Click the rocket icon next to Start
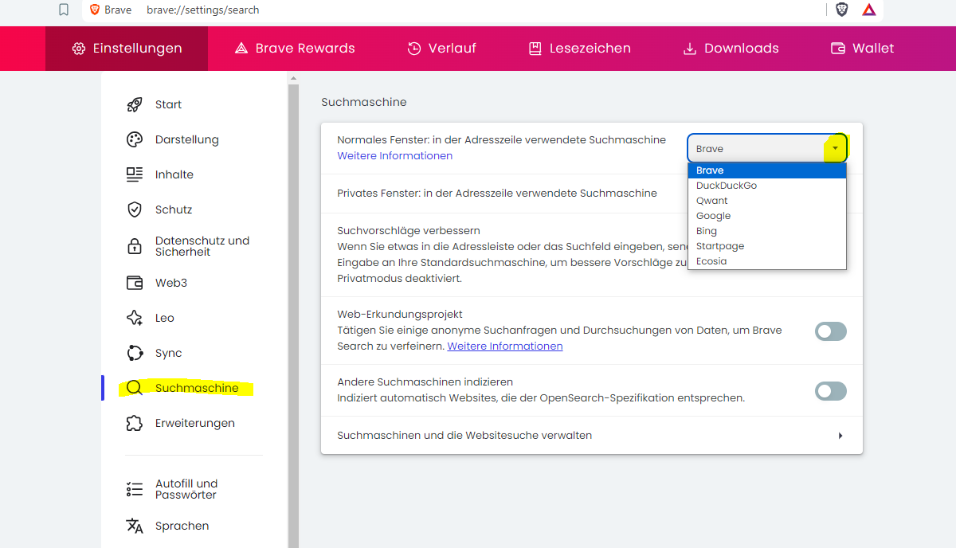 tap(135, 104)
